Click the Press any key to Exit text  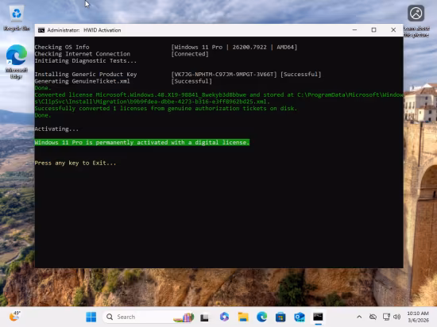(x=75, y=163)
